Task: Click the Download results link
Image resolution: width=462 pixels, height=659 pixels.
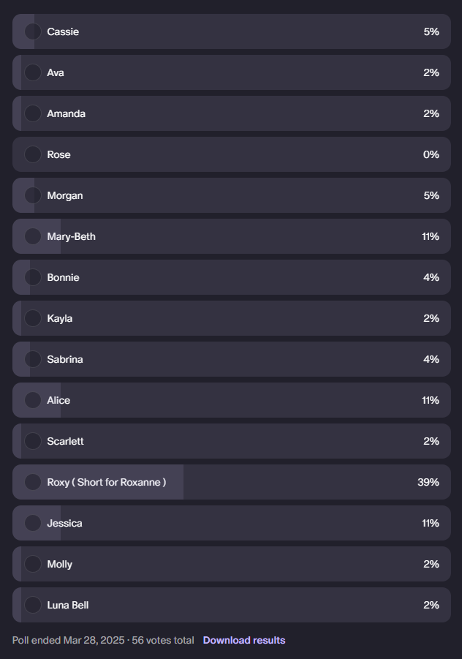Action: tap(244, 641)
